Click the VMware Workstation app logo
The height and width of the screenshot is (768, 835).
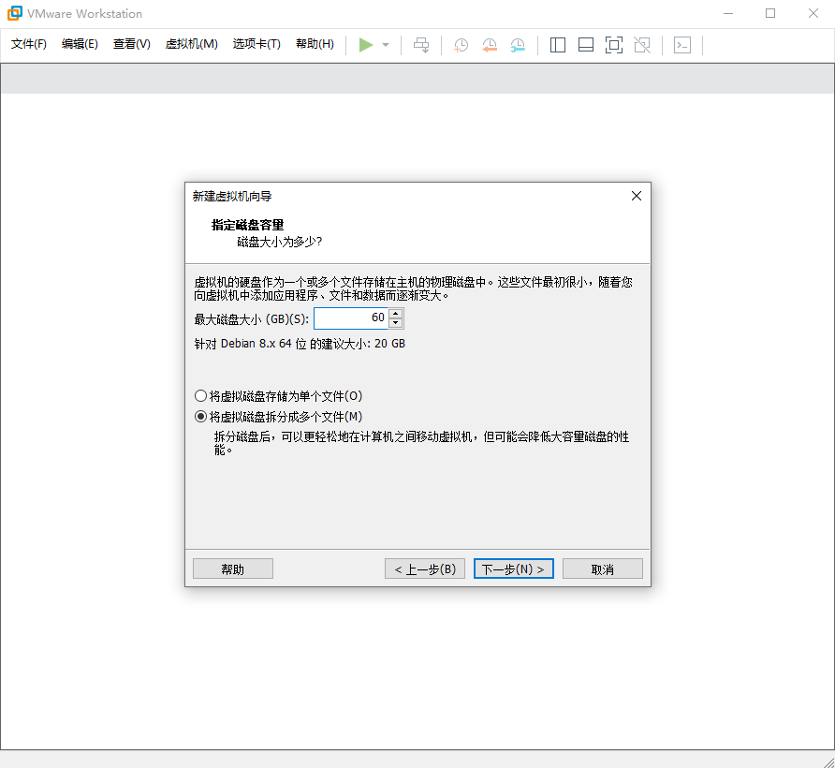pyautogui.click(x=14, y=13)
